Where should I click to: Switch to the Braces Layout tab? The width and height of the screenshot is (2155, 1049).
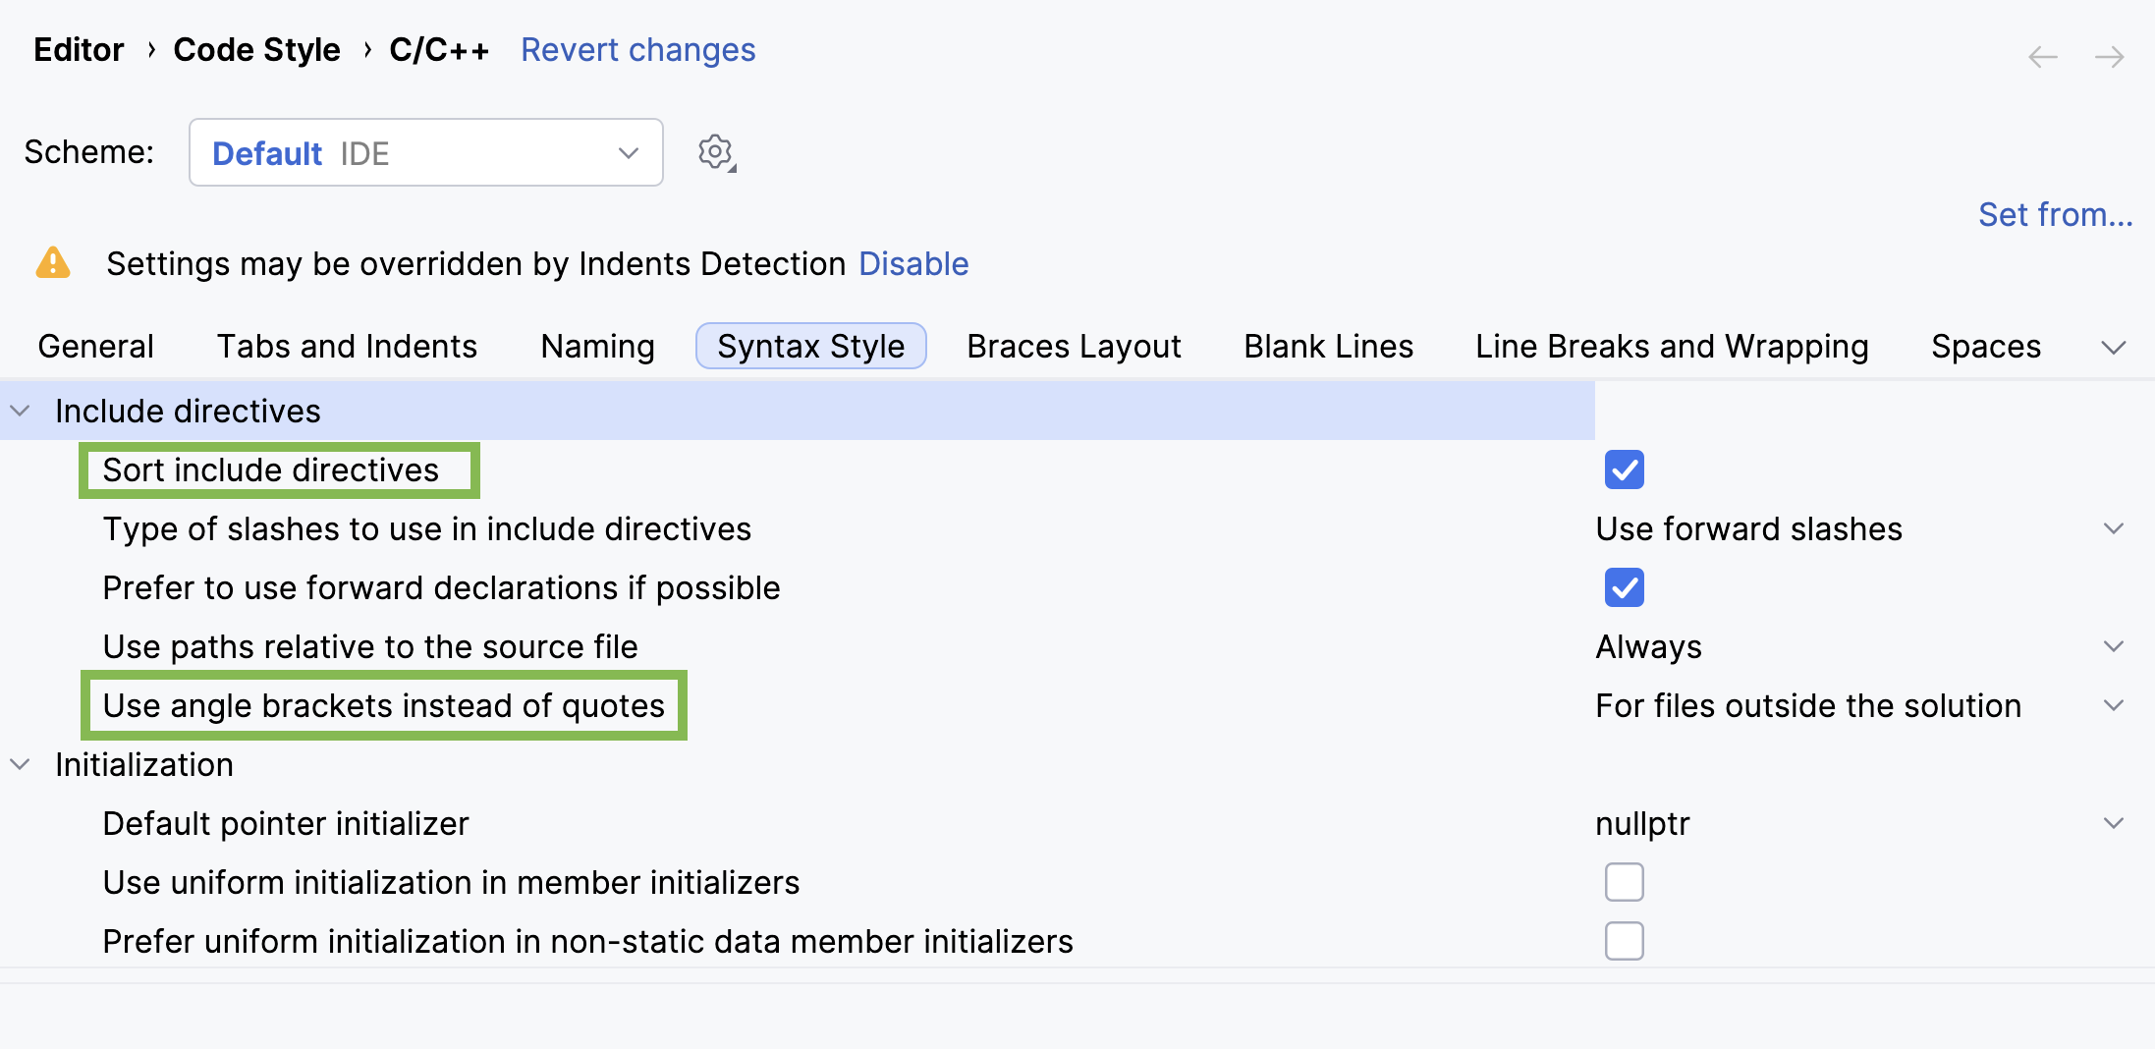pos(1073,346)
